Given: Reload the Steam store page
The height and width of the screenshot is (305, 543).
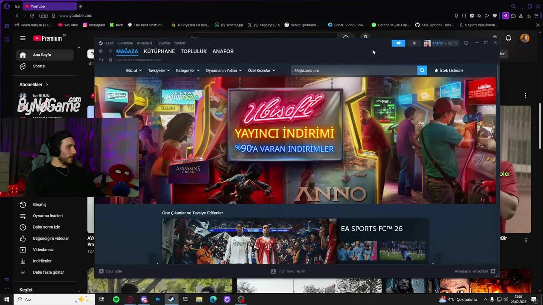Looking at the screenshot, I should [x=101, y=60].
